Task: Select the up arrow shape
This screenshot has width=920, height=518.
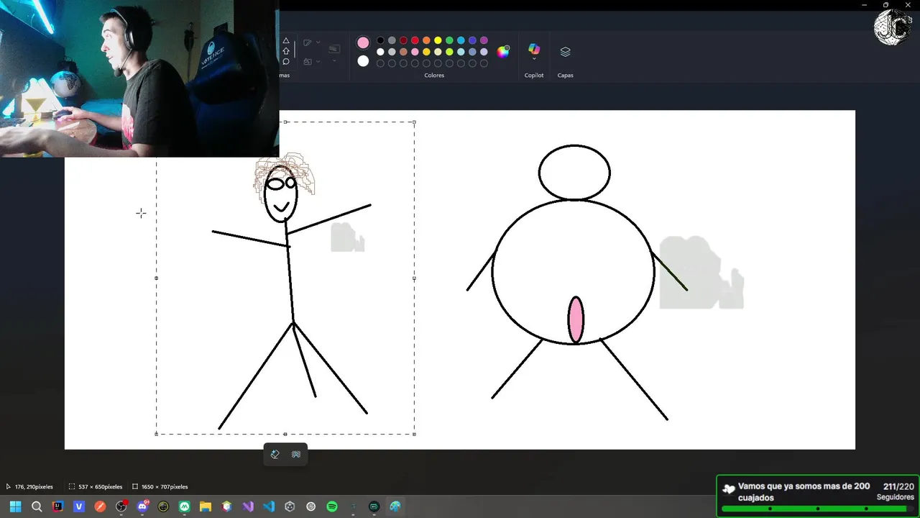Action: coord(286,51)
